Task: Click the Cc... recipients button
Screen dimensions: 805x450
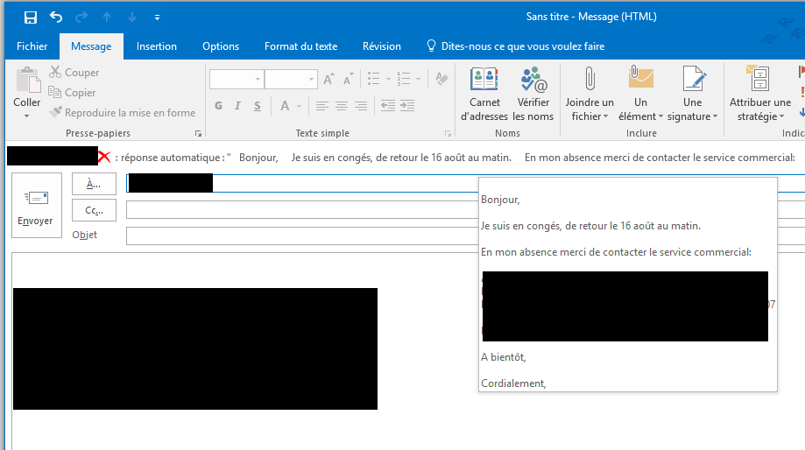Action: pyautogui.click(x=94, y=210)
